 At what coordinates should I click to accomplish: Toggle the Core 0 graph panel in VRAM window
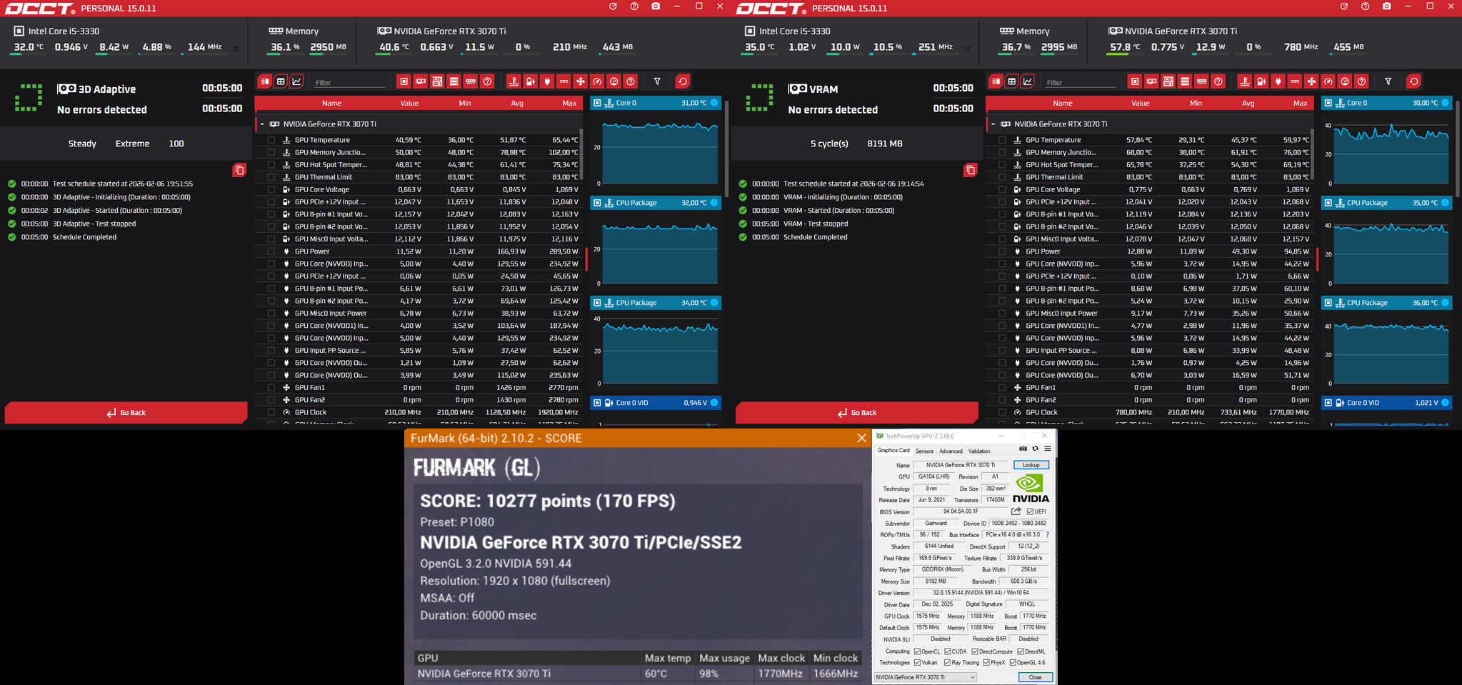click(x=1328, y=103)
